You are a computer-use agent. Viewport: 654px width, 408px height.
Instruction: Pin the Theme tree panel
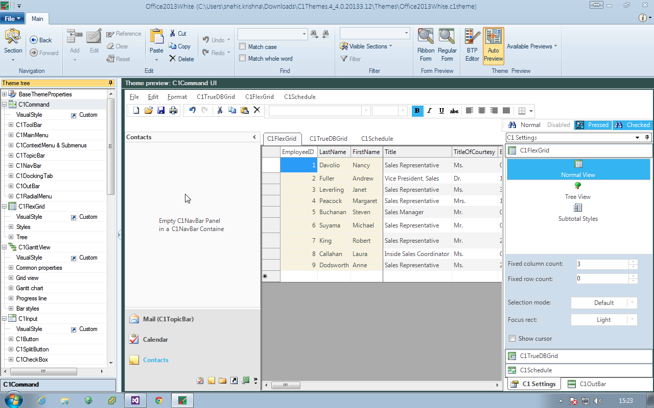tap(110, 83)
